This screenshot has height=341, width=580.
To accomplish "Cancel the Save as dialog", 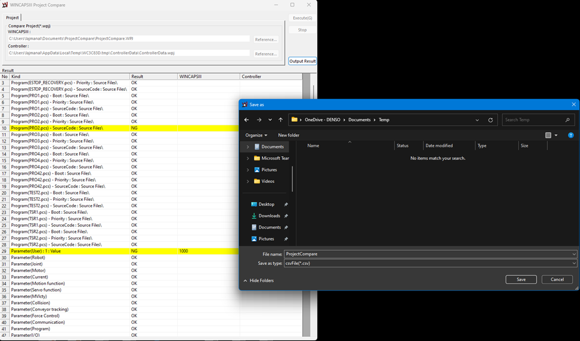I will [x=557, y=279].
